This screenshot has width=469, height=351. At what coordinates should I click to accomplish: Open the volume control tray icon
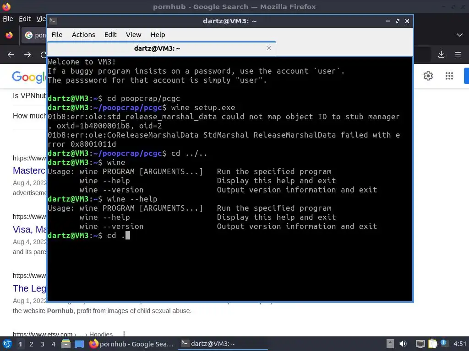403,344
